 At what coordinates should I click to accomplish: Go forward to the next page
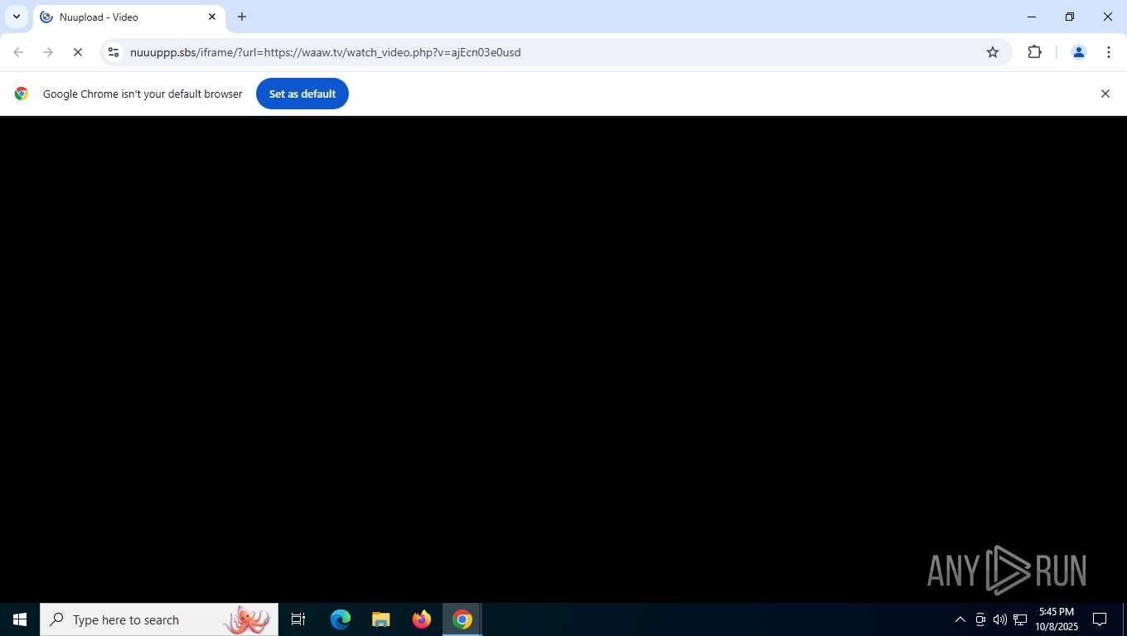pyautogui.click(x=48, y=52)
